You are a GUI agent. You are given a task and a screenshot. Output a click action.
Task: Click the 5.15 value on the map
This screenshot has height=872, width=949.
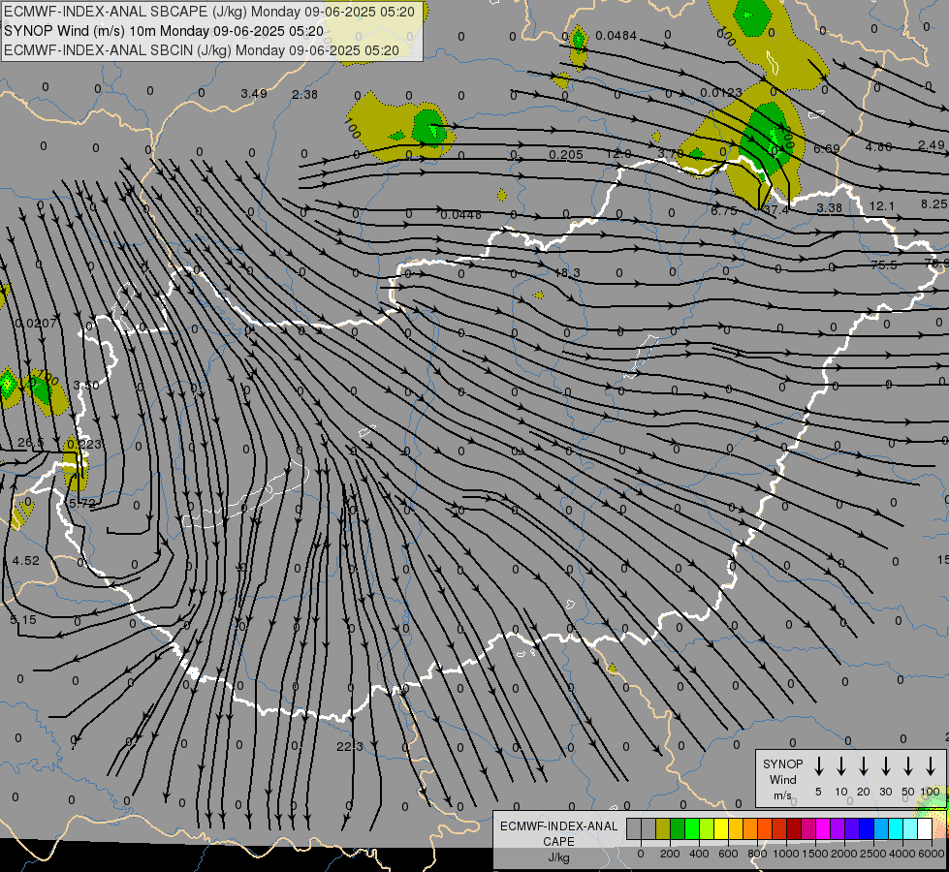(x=23, y=620)
